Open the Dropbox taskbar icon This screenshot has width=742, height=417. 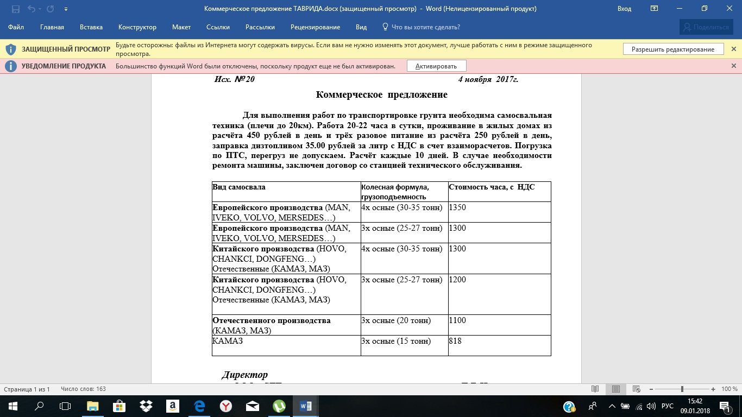[146, 406]
